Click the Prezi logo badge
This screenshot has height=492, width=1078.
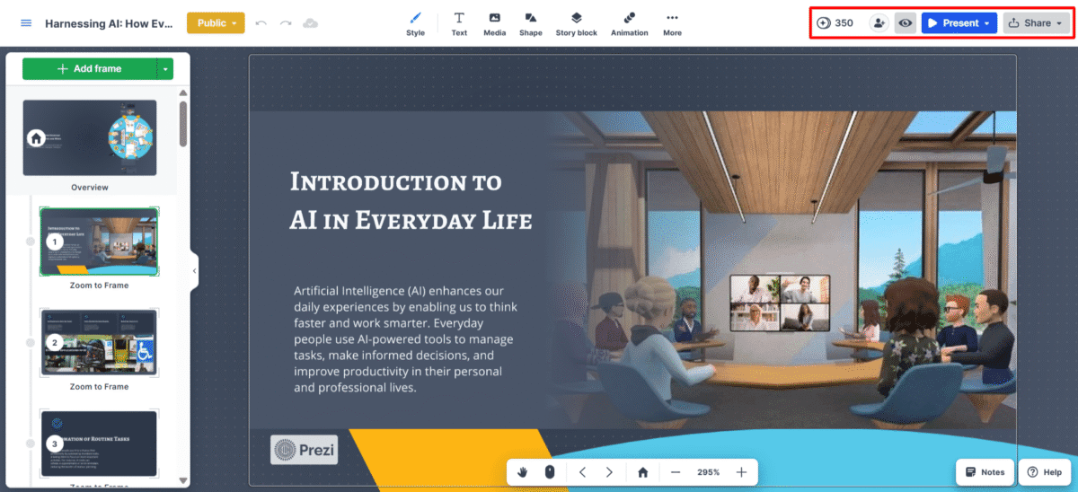(x=305, y=449)
